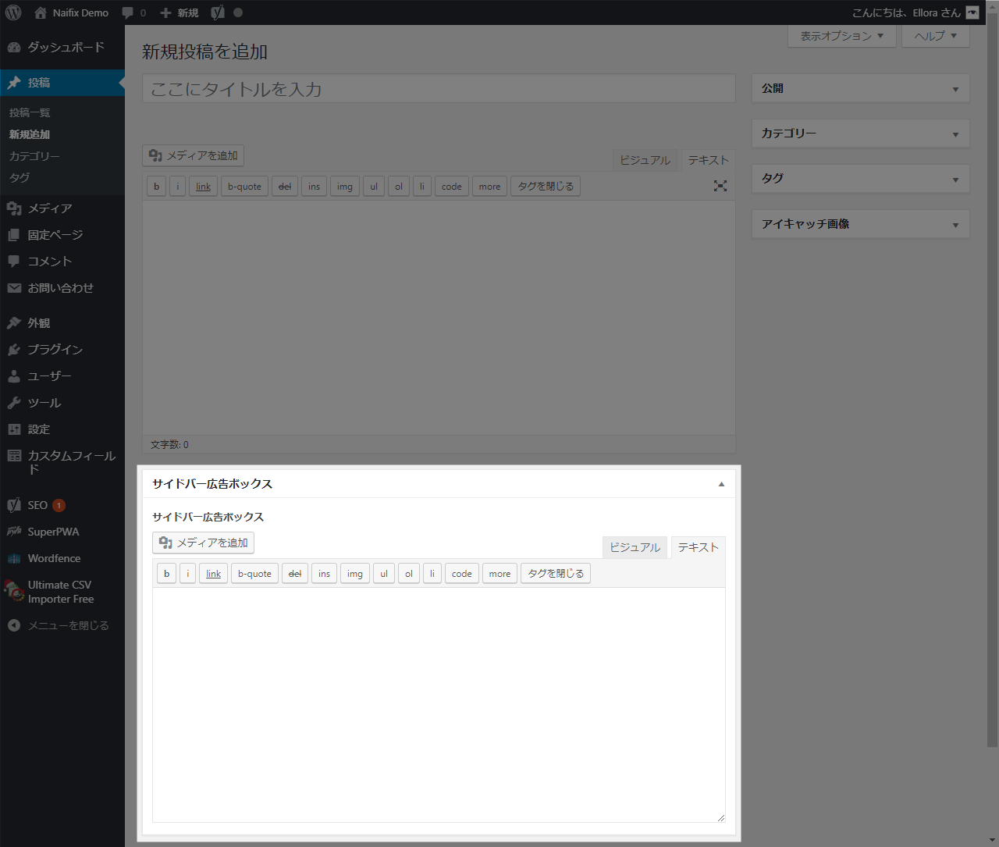Expand the カテゴリー metabox arrow
999x847 pixels.
pos(955,134)
